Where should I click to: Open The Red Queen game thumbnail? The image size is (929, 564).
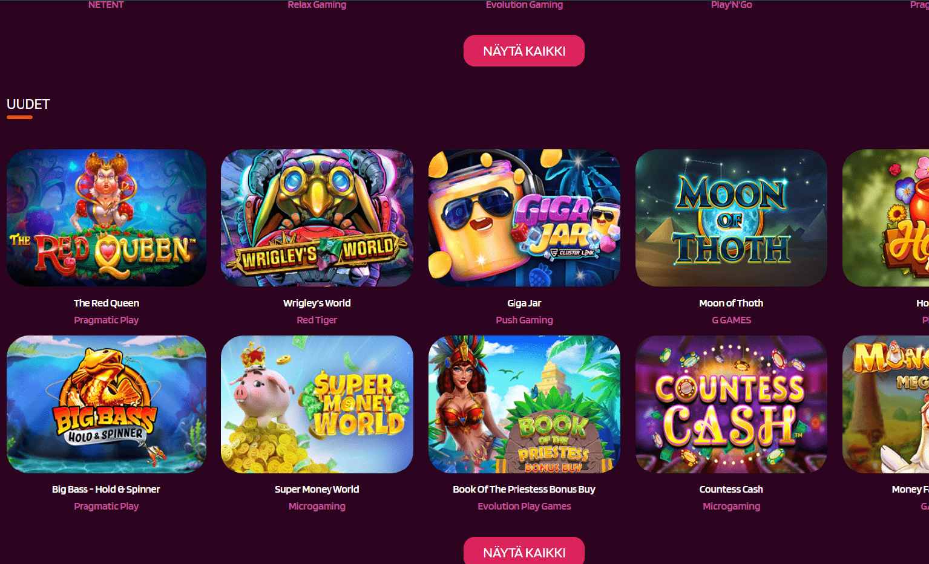point(107,218)
